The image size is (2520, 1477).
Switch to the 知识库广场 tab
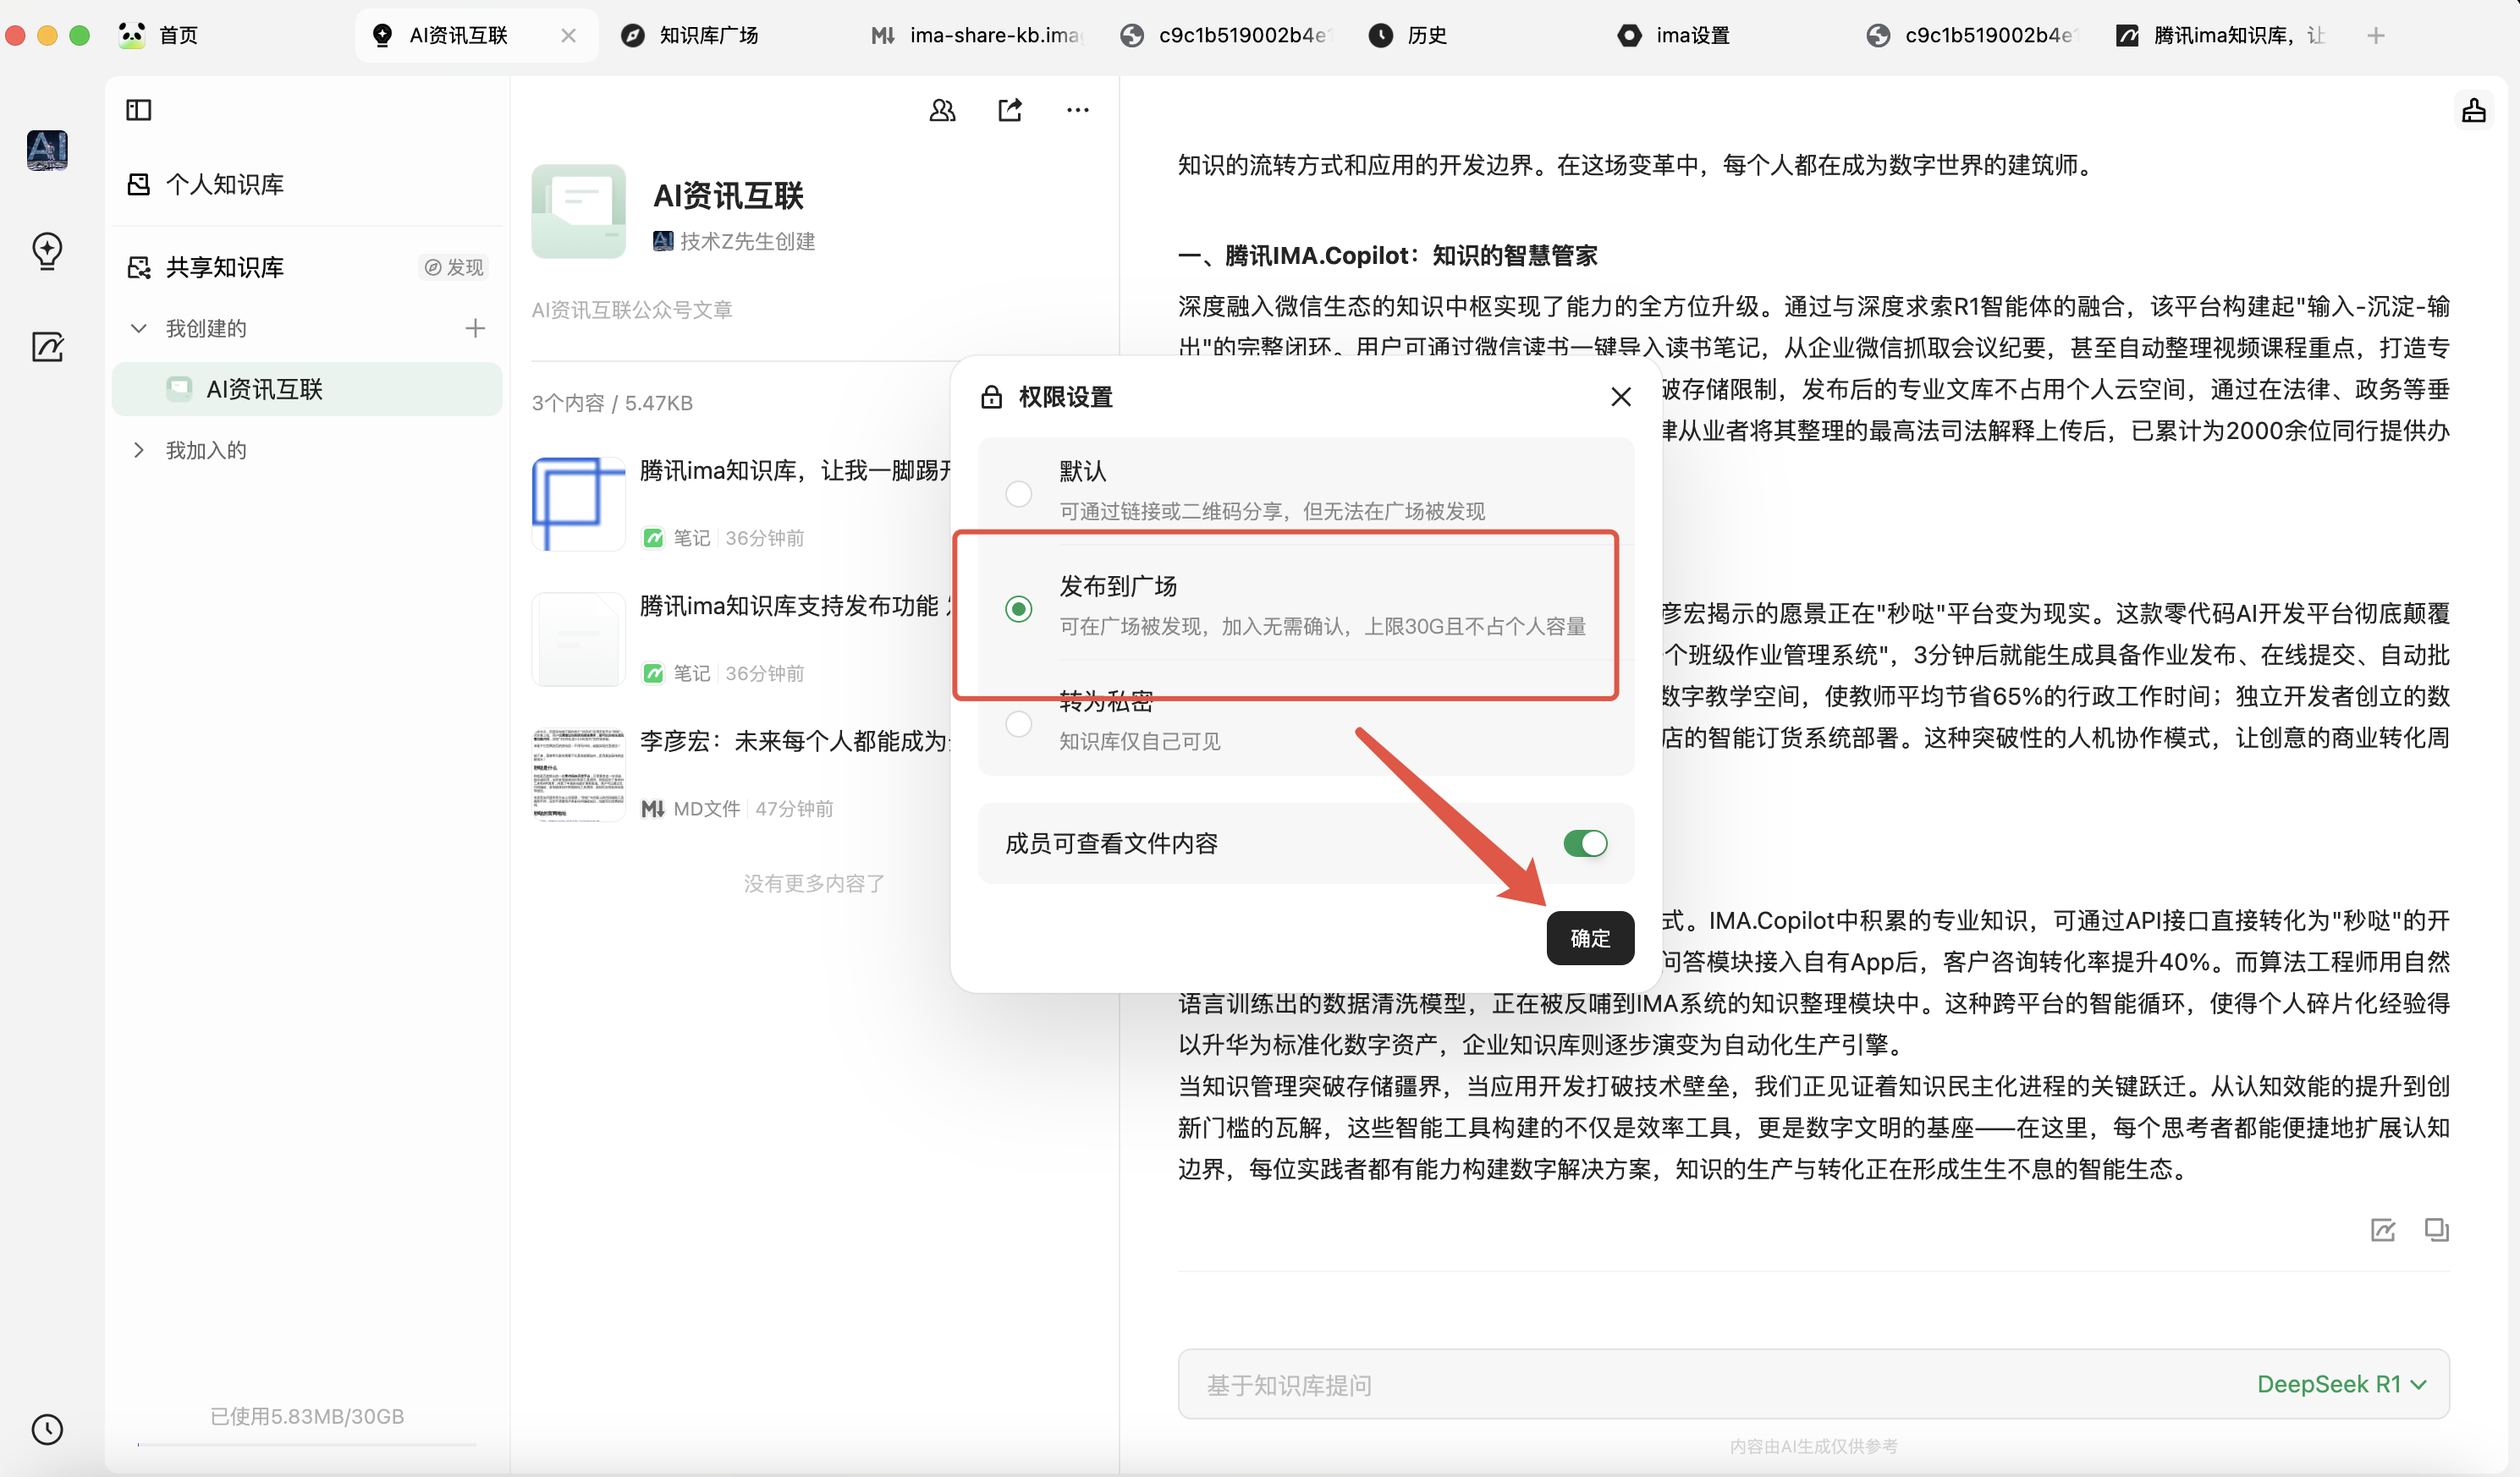pos(690,36)
